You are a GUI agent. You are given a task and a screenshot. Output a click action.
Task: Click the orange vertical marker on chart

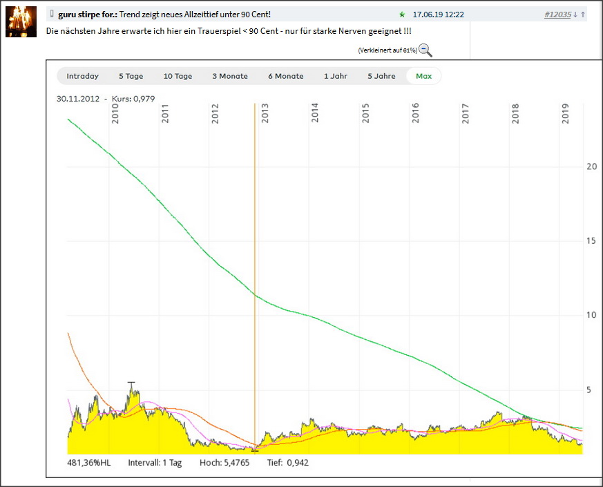click(256, 276)
